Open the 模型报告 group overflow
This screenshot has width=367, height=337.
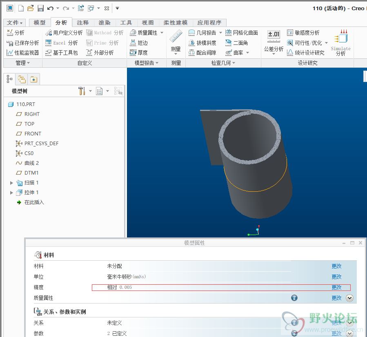[x=147, y=63]
